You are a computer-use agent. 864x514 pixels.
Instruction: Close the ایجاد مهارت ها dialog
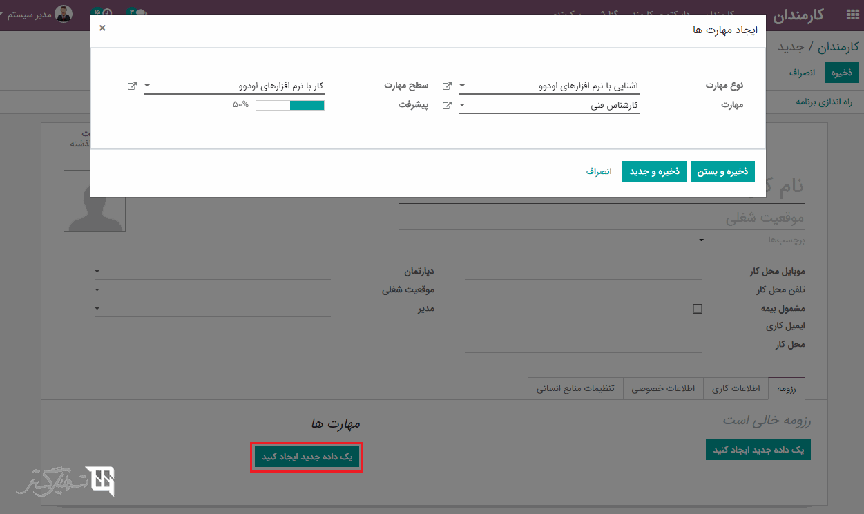[102, 28]
